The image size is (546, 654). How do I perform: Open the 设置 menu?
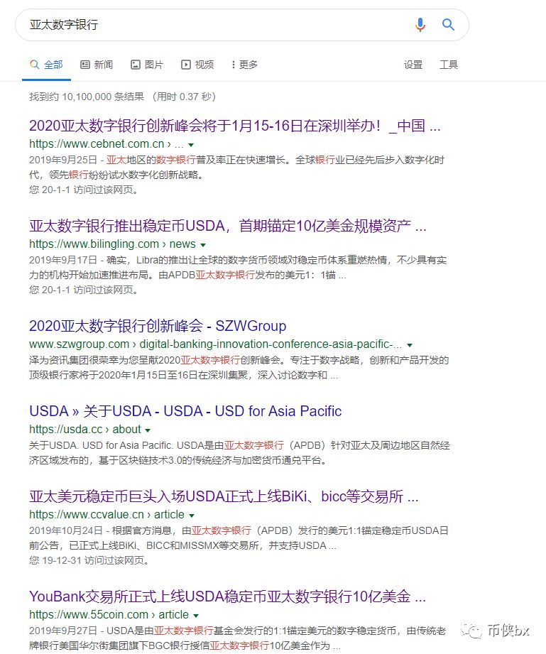pyautogui.click(x=413, y=65)
